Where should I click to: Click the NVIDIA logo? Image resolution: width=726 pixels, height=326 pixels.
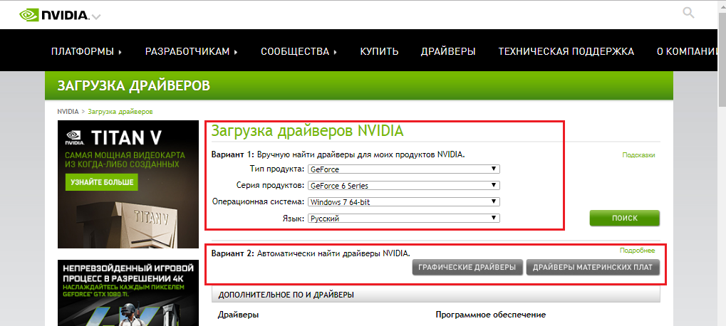click(53, 15)
